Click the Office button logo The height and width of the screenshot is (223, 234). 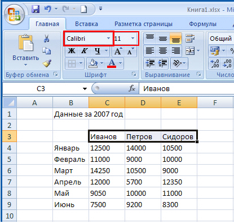(14, 15)
